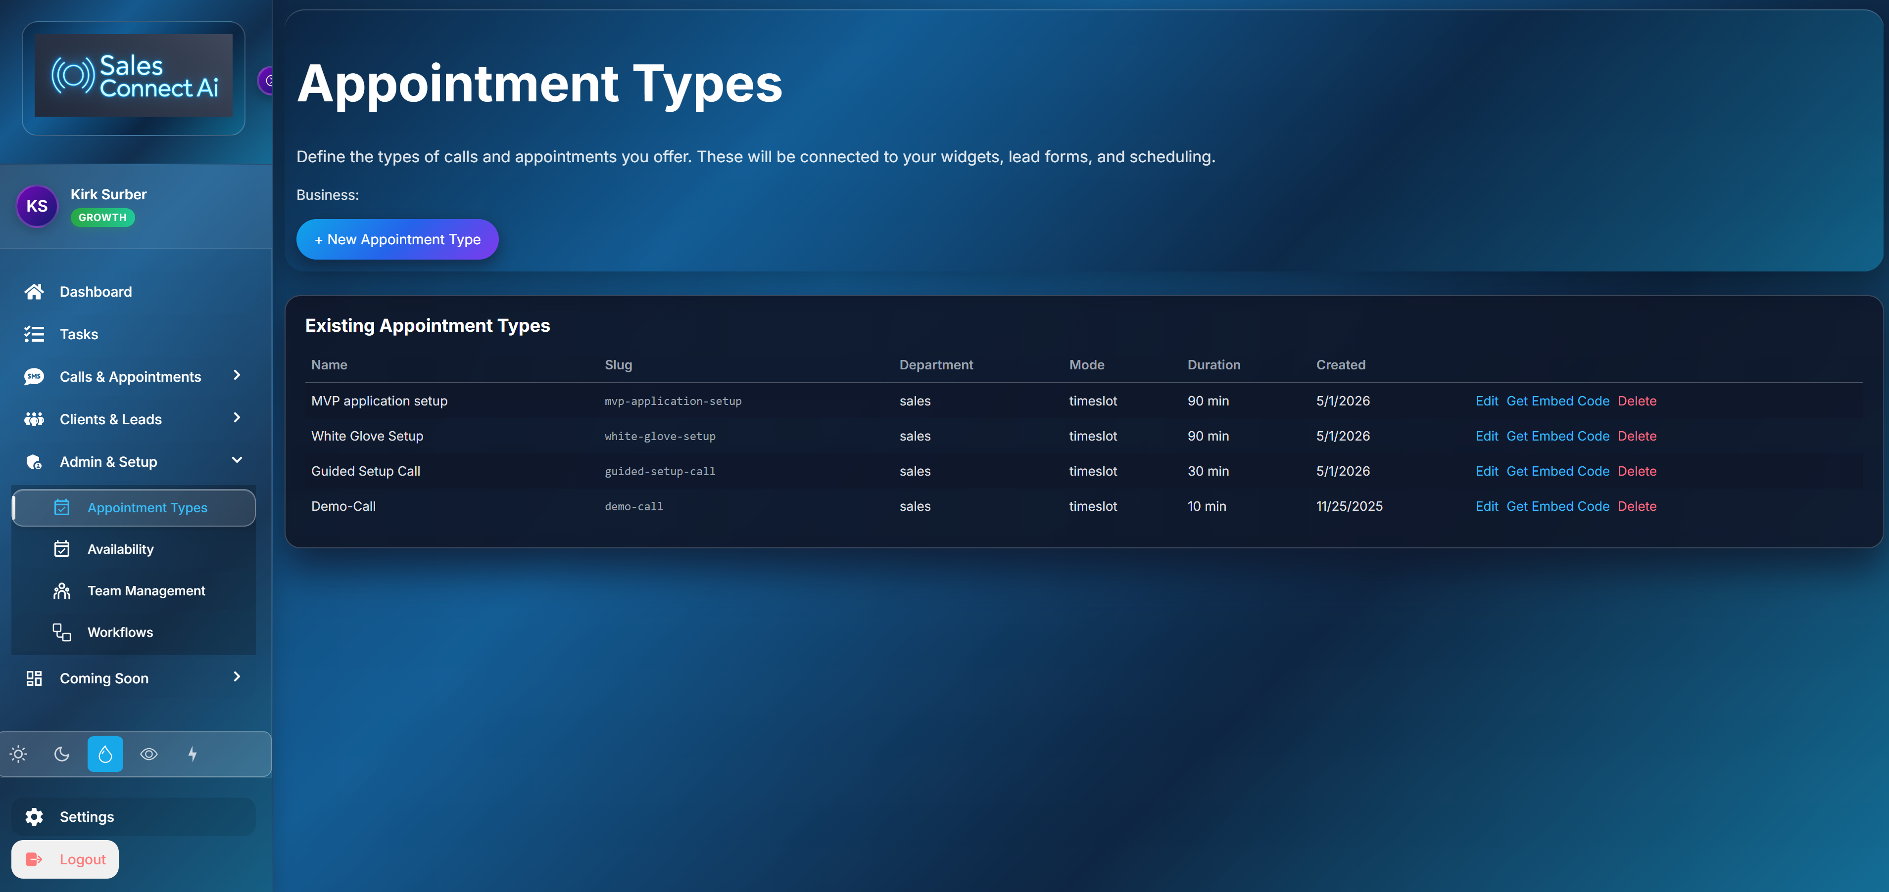Click the Availability calendar icon
Image resolution: width=1889 pixels, height=892 pixels.
[x=61, y=549]
